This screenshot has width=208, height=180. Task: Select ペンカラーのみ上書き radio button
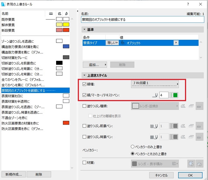tap(132, 146)
